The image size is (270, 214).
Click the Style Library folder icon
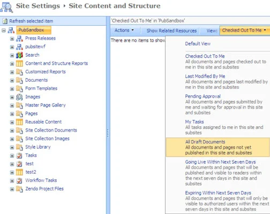click(x=19, y=147)
